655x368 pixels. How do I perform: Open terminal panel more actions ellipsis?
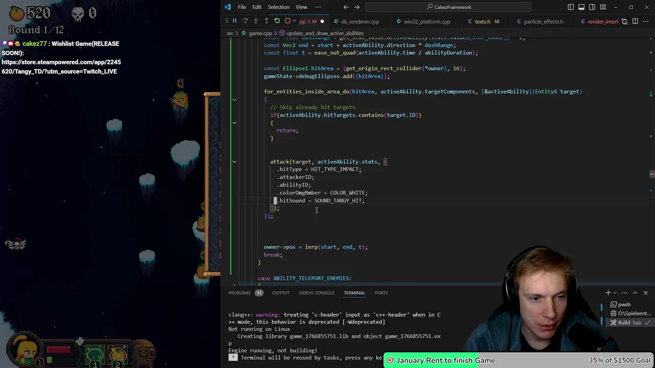[x=624, y=293]
